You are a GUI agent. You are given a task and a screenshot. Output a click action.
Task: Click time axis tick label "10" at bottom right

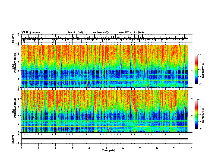191,148
